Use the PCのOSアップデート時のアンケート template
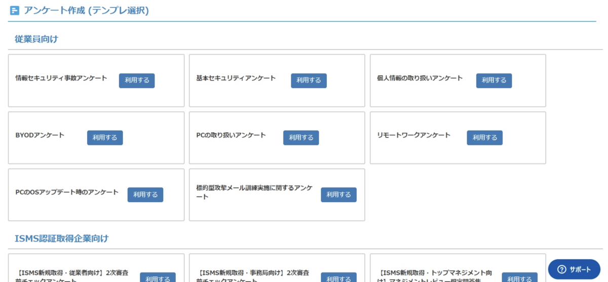The height and width of the screenshot is (282, 608). click(145, 195)
